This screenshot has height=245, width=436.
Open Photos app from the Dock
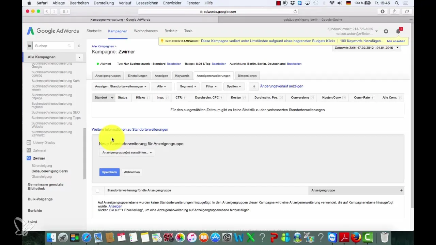pyautogui.click(x=180, y=237)
